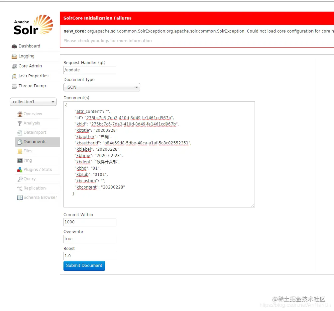Viewport: 334px width, 311px height.
Task: Click inside the Document(s) text area
Action: pyautogui.click(x=159, y=154)
